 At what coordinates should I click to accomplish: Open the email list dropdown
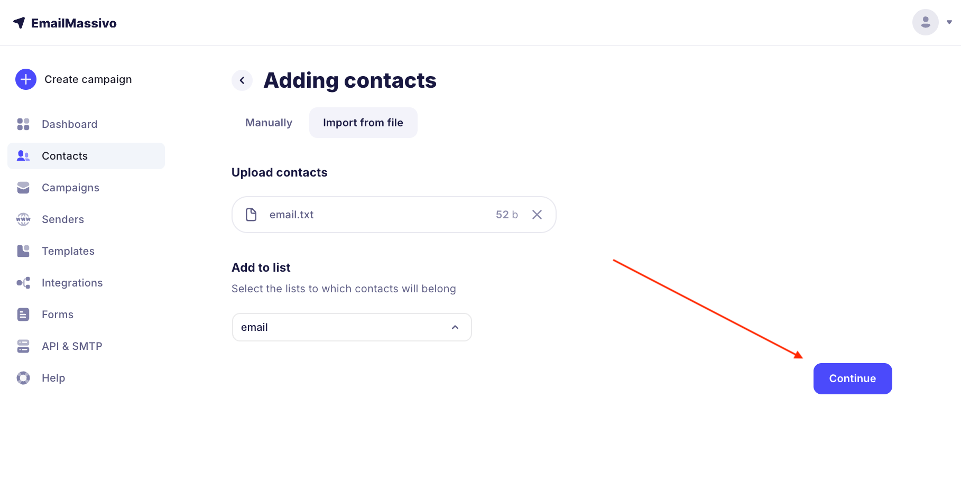tap(352, 327)
